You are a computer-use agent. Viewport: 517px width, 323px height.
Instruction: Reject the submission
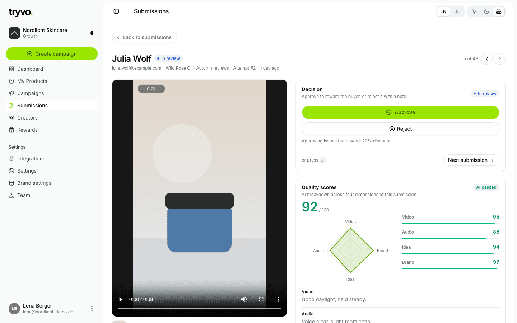click(x=400, y=129)
